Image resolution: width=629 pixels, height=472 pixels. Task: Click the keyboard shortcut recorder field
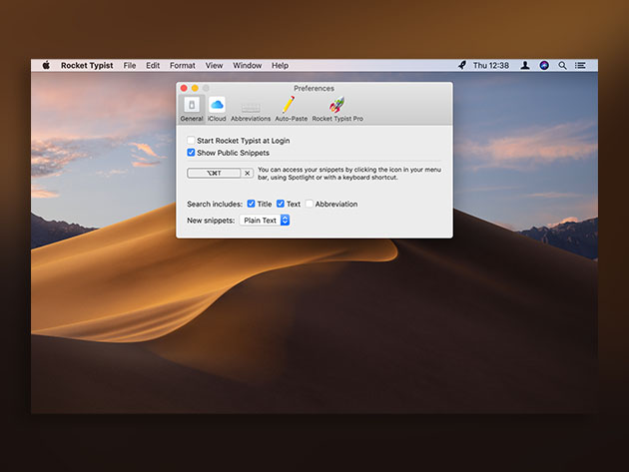click(214, 174)
